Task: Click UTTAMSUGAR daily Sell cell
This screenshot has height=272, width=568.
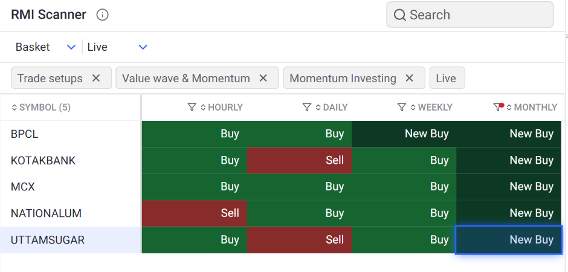Action: (x=300, y=240)
